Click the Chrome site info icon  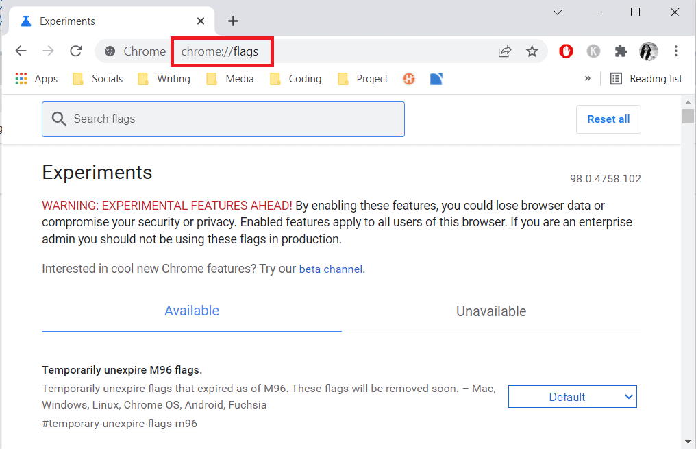[110, 51]
